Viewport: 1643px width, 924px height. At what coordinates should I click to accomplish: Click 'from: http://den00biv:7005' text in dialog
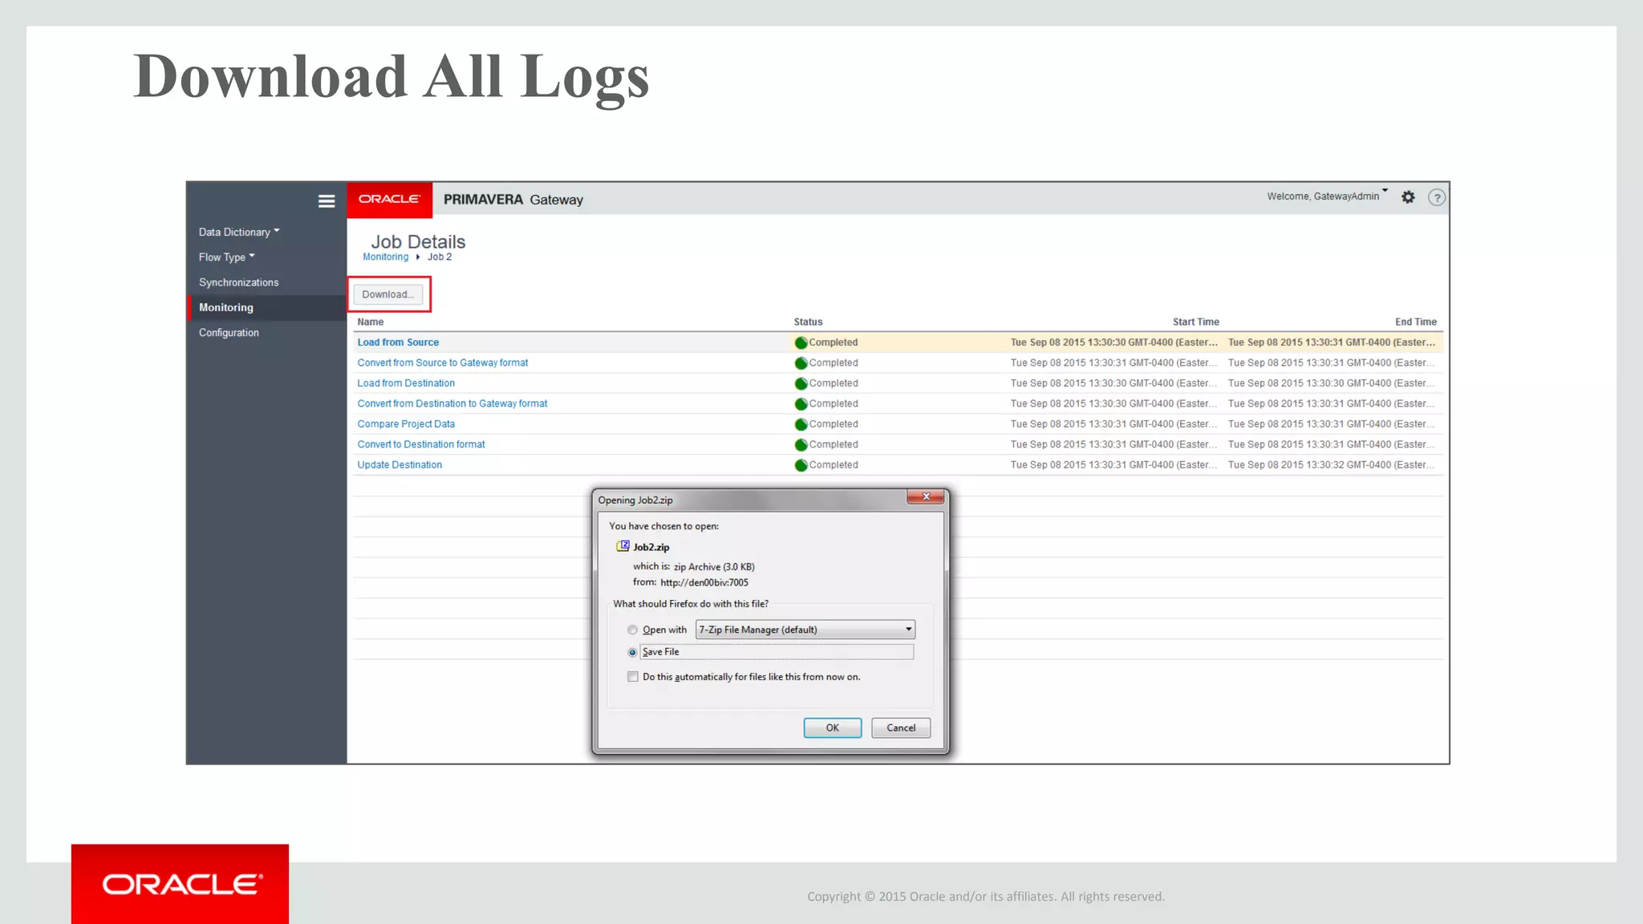point(691,583)
